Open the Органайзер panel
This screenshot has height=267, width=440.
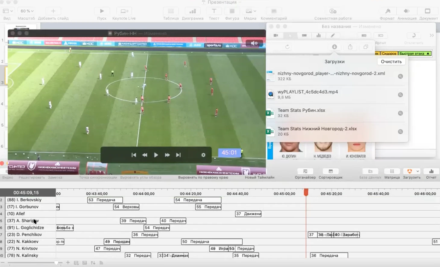click(x=305, y=174)
